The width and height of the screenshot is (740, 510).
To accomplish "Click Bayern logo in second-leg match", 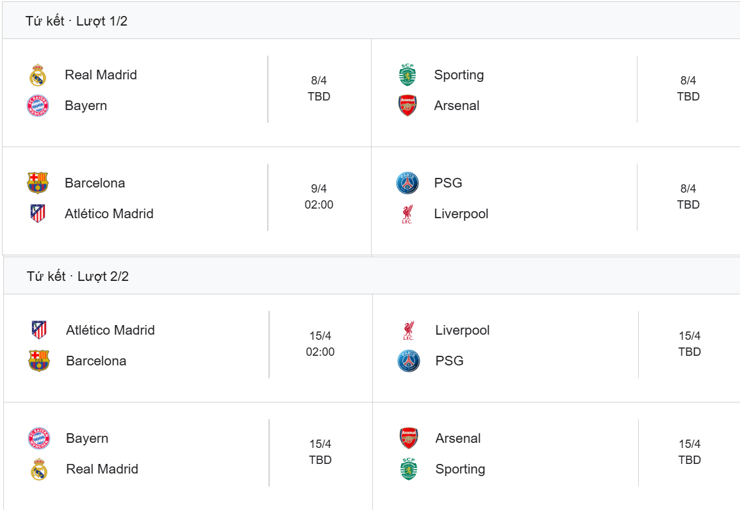I will pos(39,438).
